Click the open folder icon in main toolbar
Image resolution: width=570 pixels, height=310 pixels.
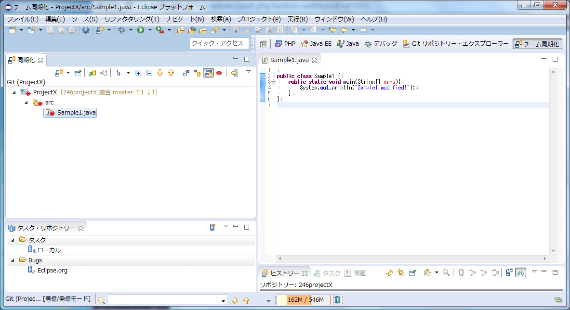181,30
